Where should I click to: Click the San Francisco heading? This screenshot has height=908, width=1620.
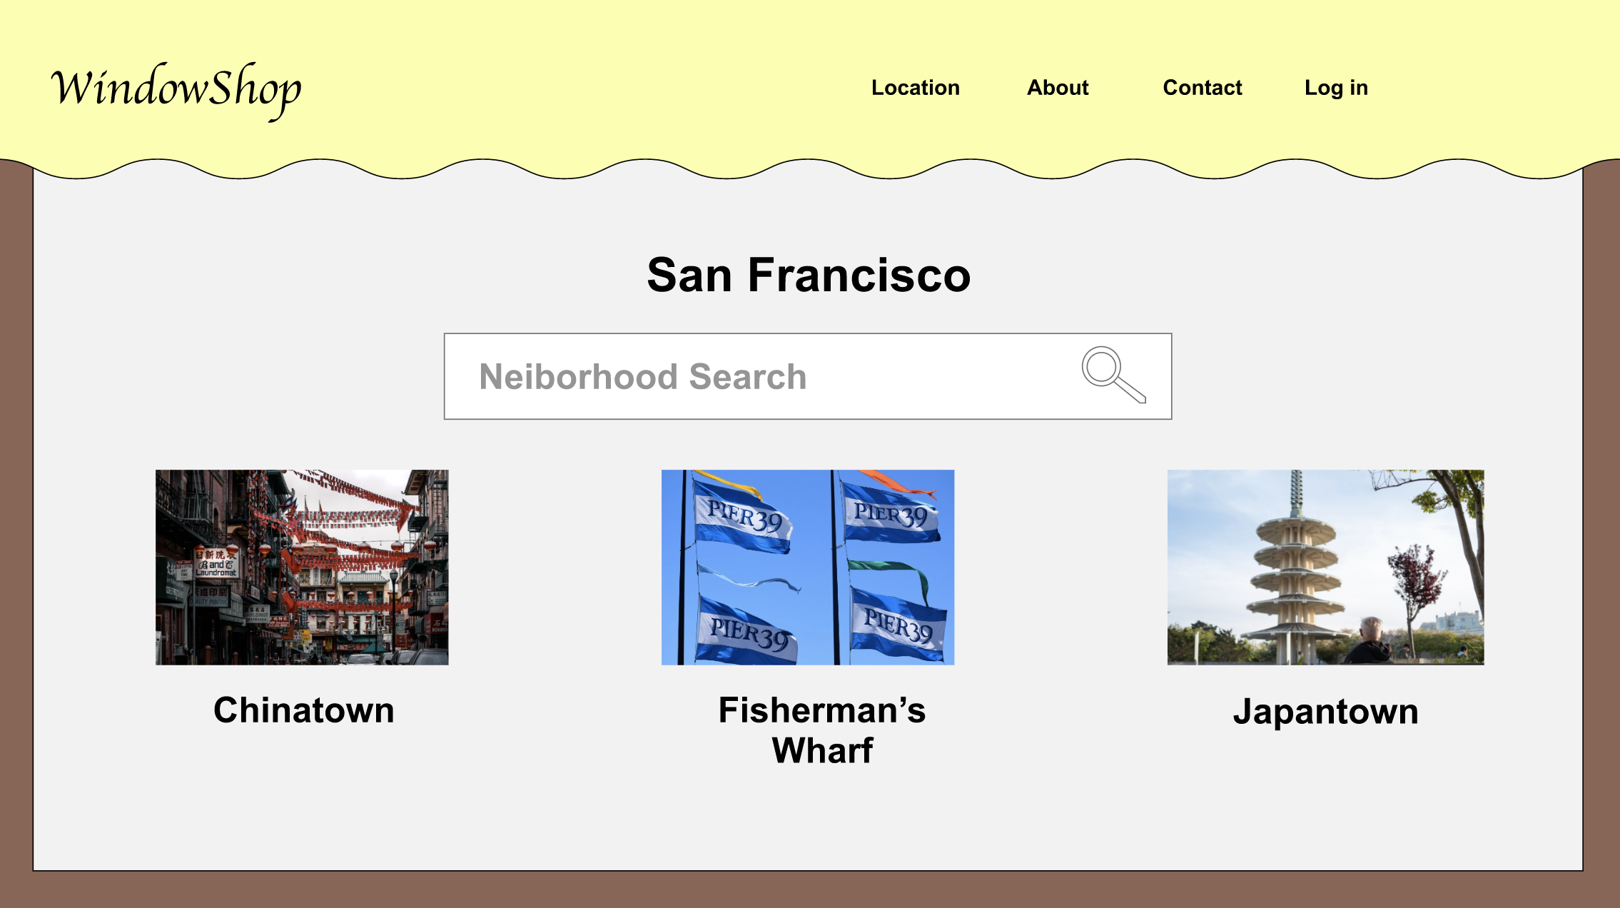coord(808,275)
